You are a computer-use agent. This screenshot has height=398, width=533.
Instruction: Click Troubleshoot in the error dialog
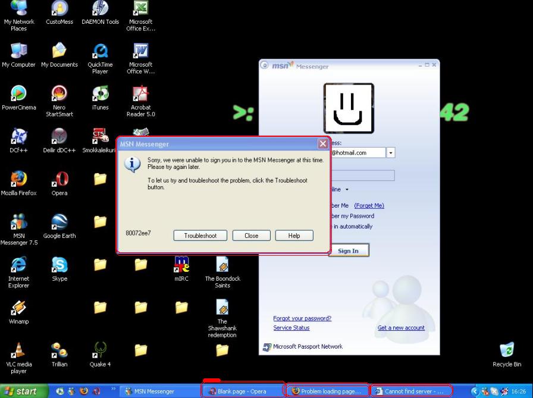[x=200, y=236]
